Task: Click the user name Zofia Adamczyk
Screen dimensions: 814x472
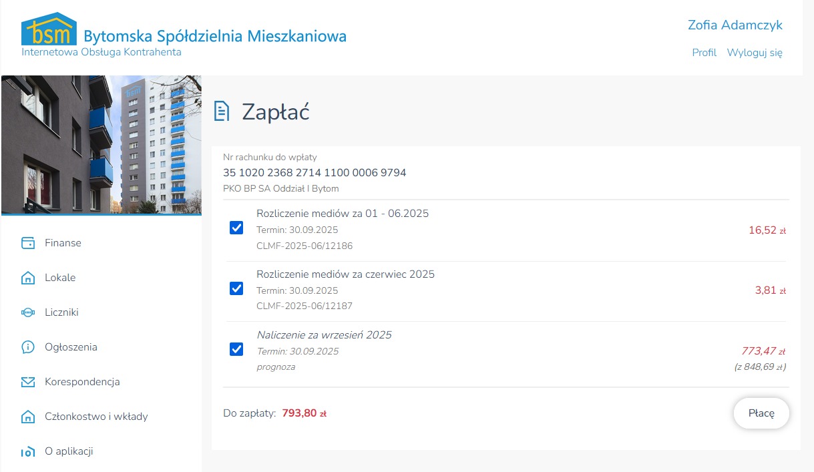Action: [x=735, y=25]
